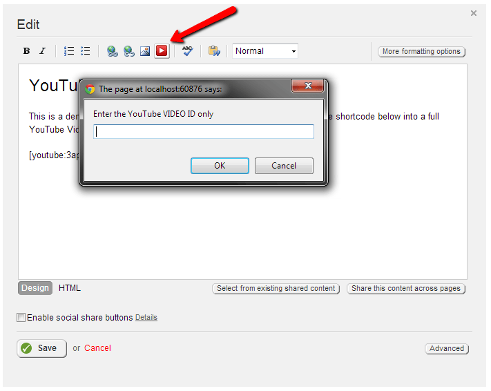This screenshot has width=491, height=391.
Task: Click the first globe link icon
Action: pos(112,50)
